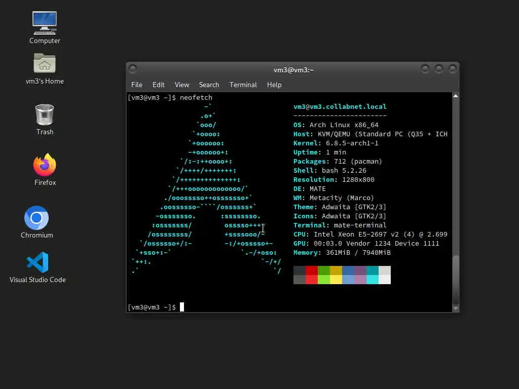Click the 'Uptime: 1 min' line
Image resolution: width=519 pixels, height=389 pixels.
point(320,152)
